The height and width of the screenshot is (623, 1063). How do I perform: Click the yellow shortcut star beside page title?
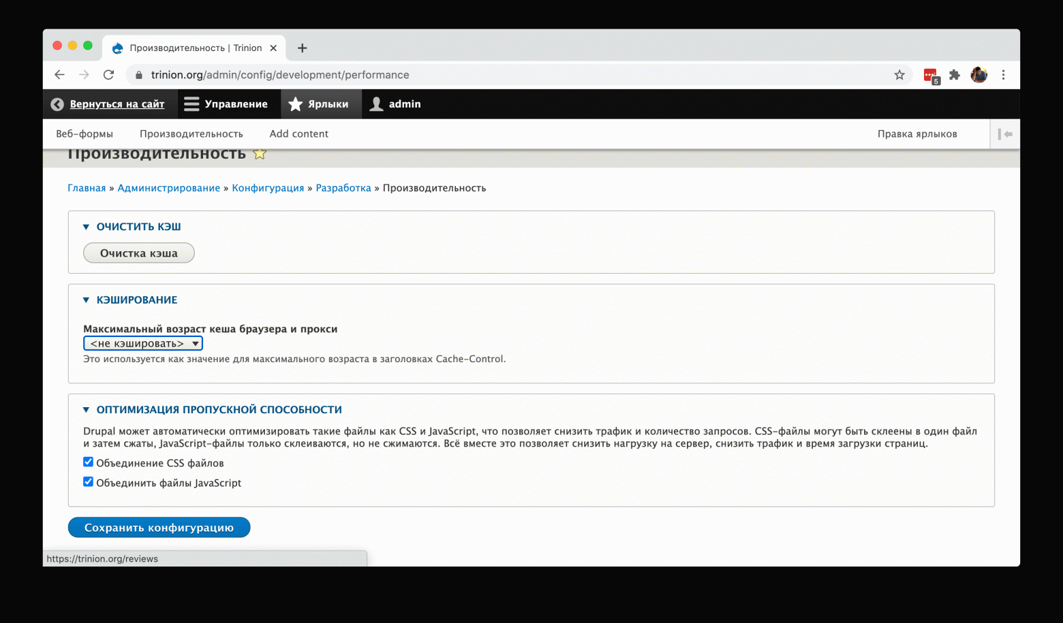coord(259,154)
